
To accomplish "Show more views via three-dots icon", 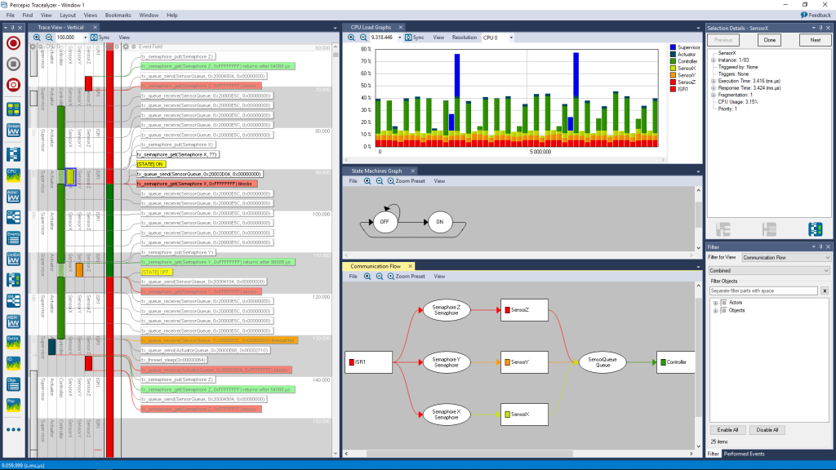I will point(13,429).
